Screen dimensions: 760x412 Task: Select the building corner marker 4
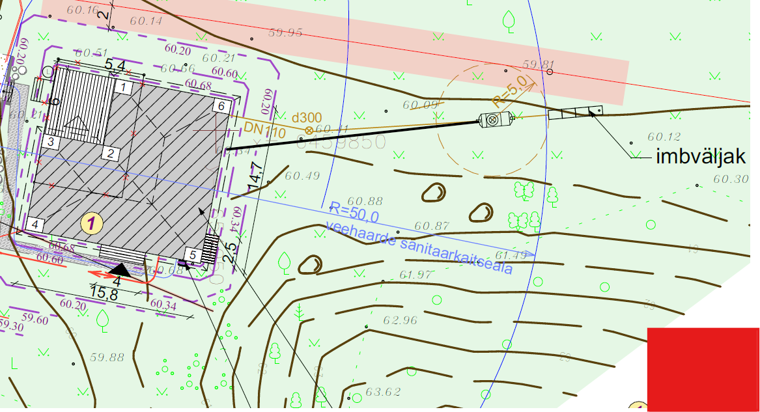pos(36,225)
